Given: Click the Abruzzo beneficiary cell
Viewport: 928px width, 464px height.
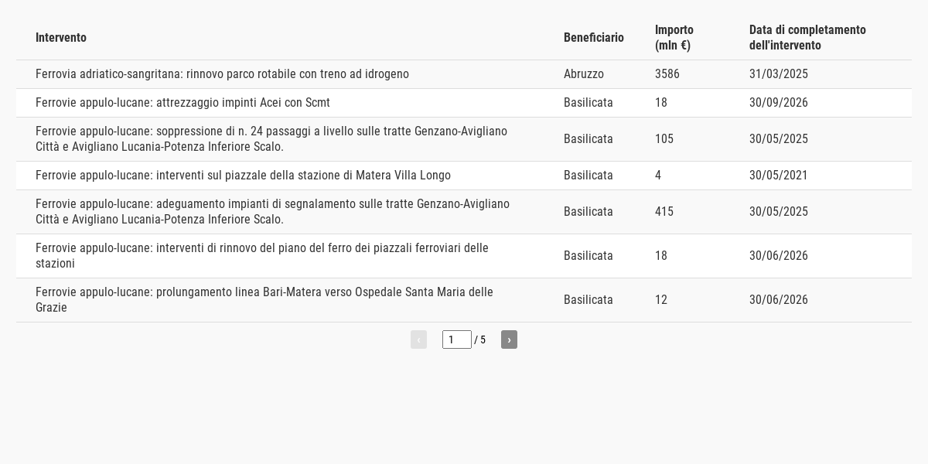Looking at the screenshot, I should [584, 74].
